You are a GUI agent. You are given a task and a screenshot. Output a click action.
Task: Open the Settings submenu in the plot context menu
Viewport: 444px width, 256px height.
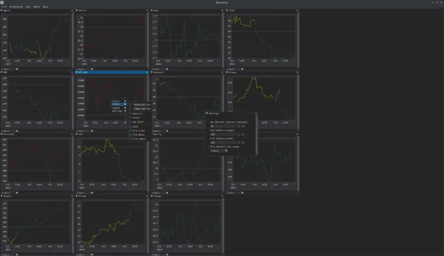point(119,111)
